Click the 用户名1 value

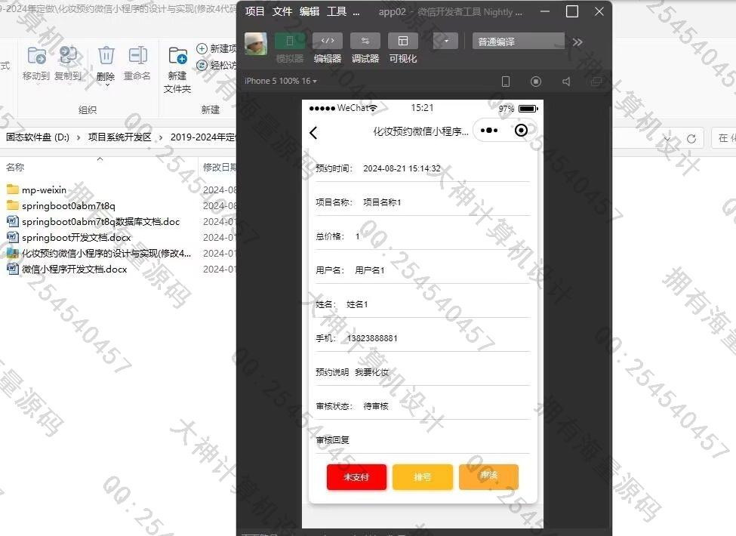tap(369, 270)
